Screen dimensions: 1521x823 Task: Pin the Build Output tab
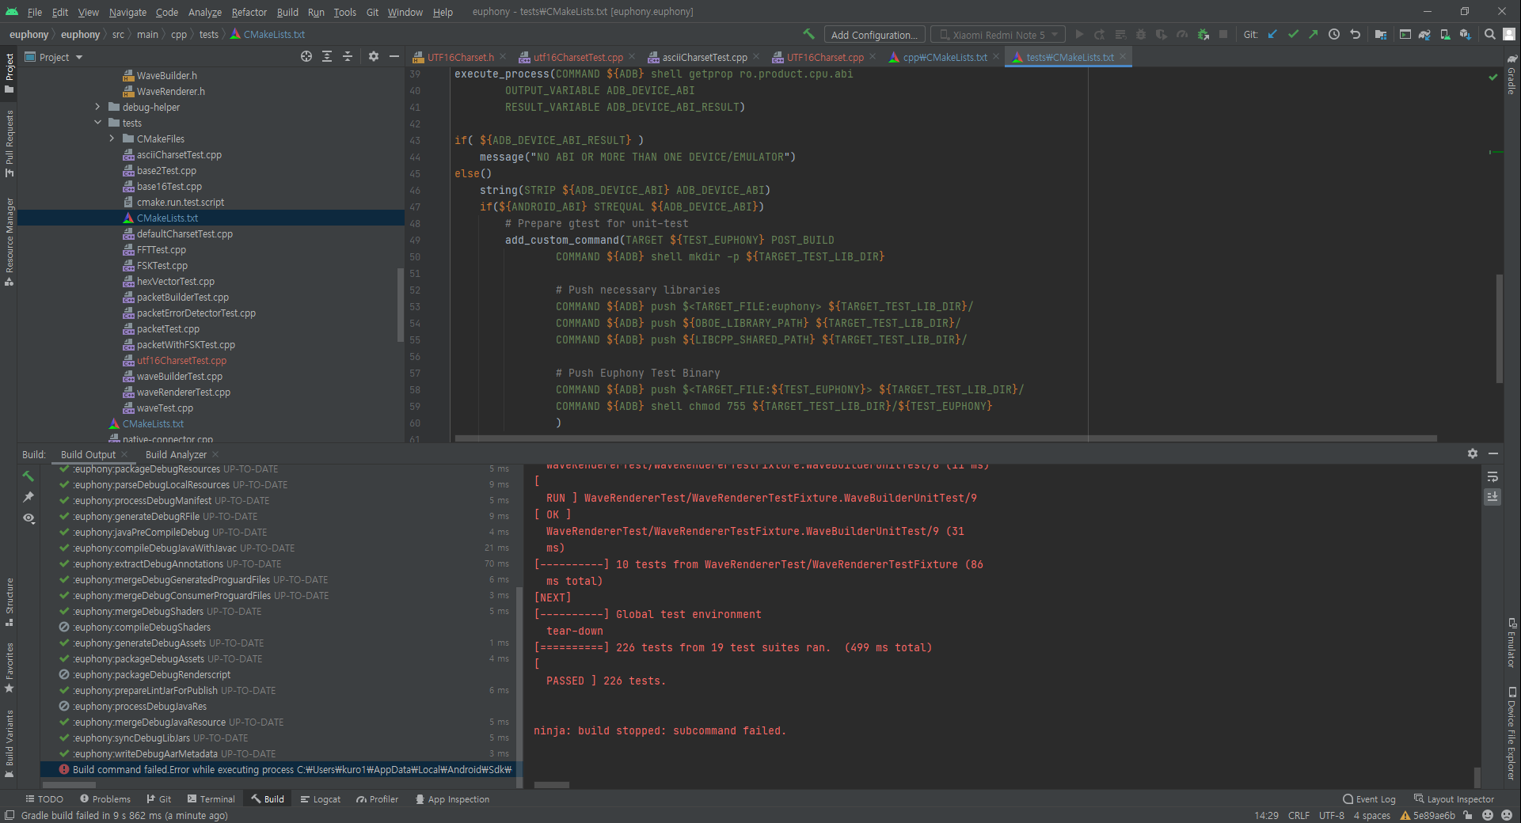click(29, 497)
